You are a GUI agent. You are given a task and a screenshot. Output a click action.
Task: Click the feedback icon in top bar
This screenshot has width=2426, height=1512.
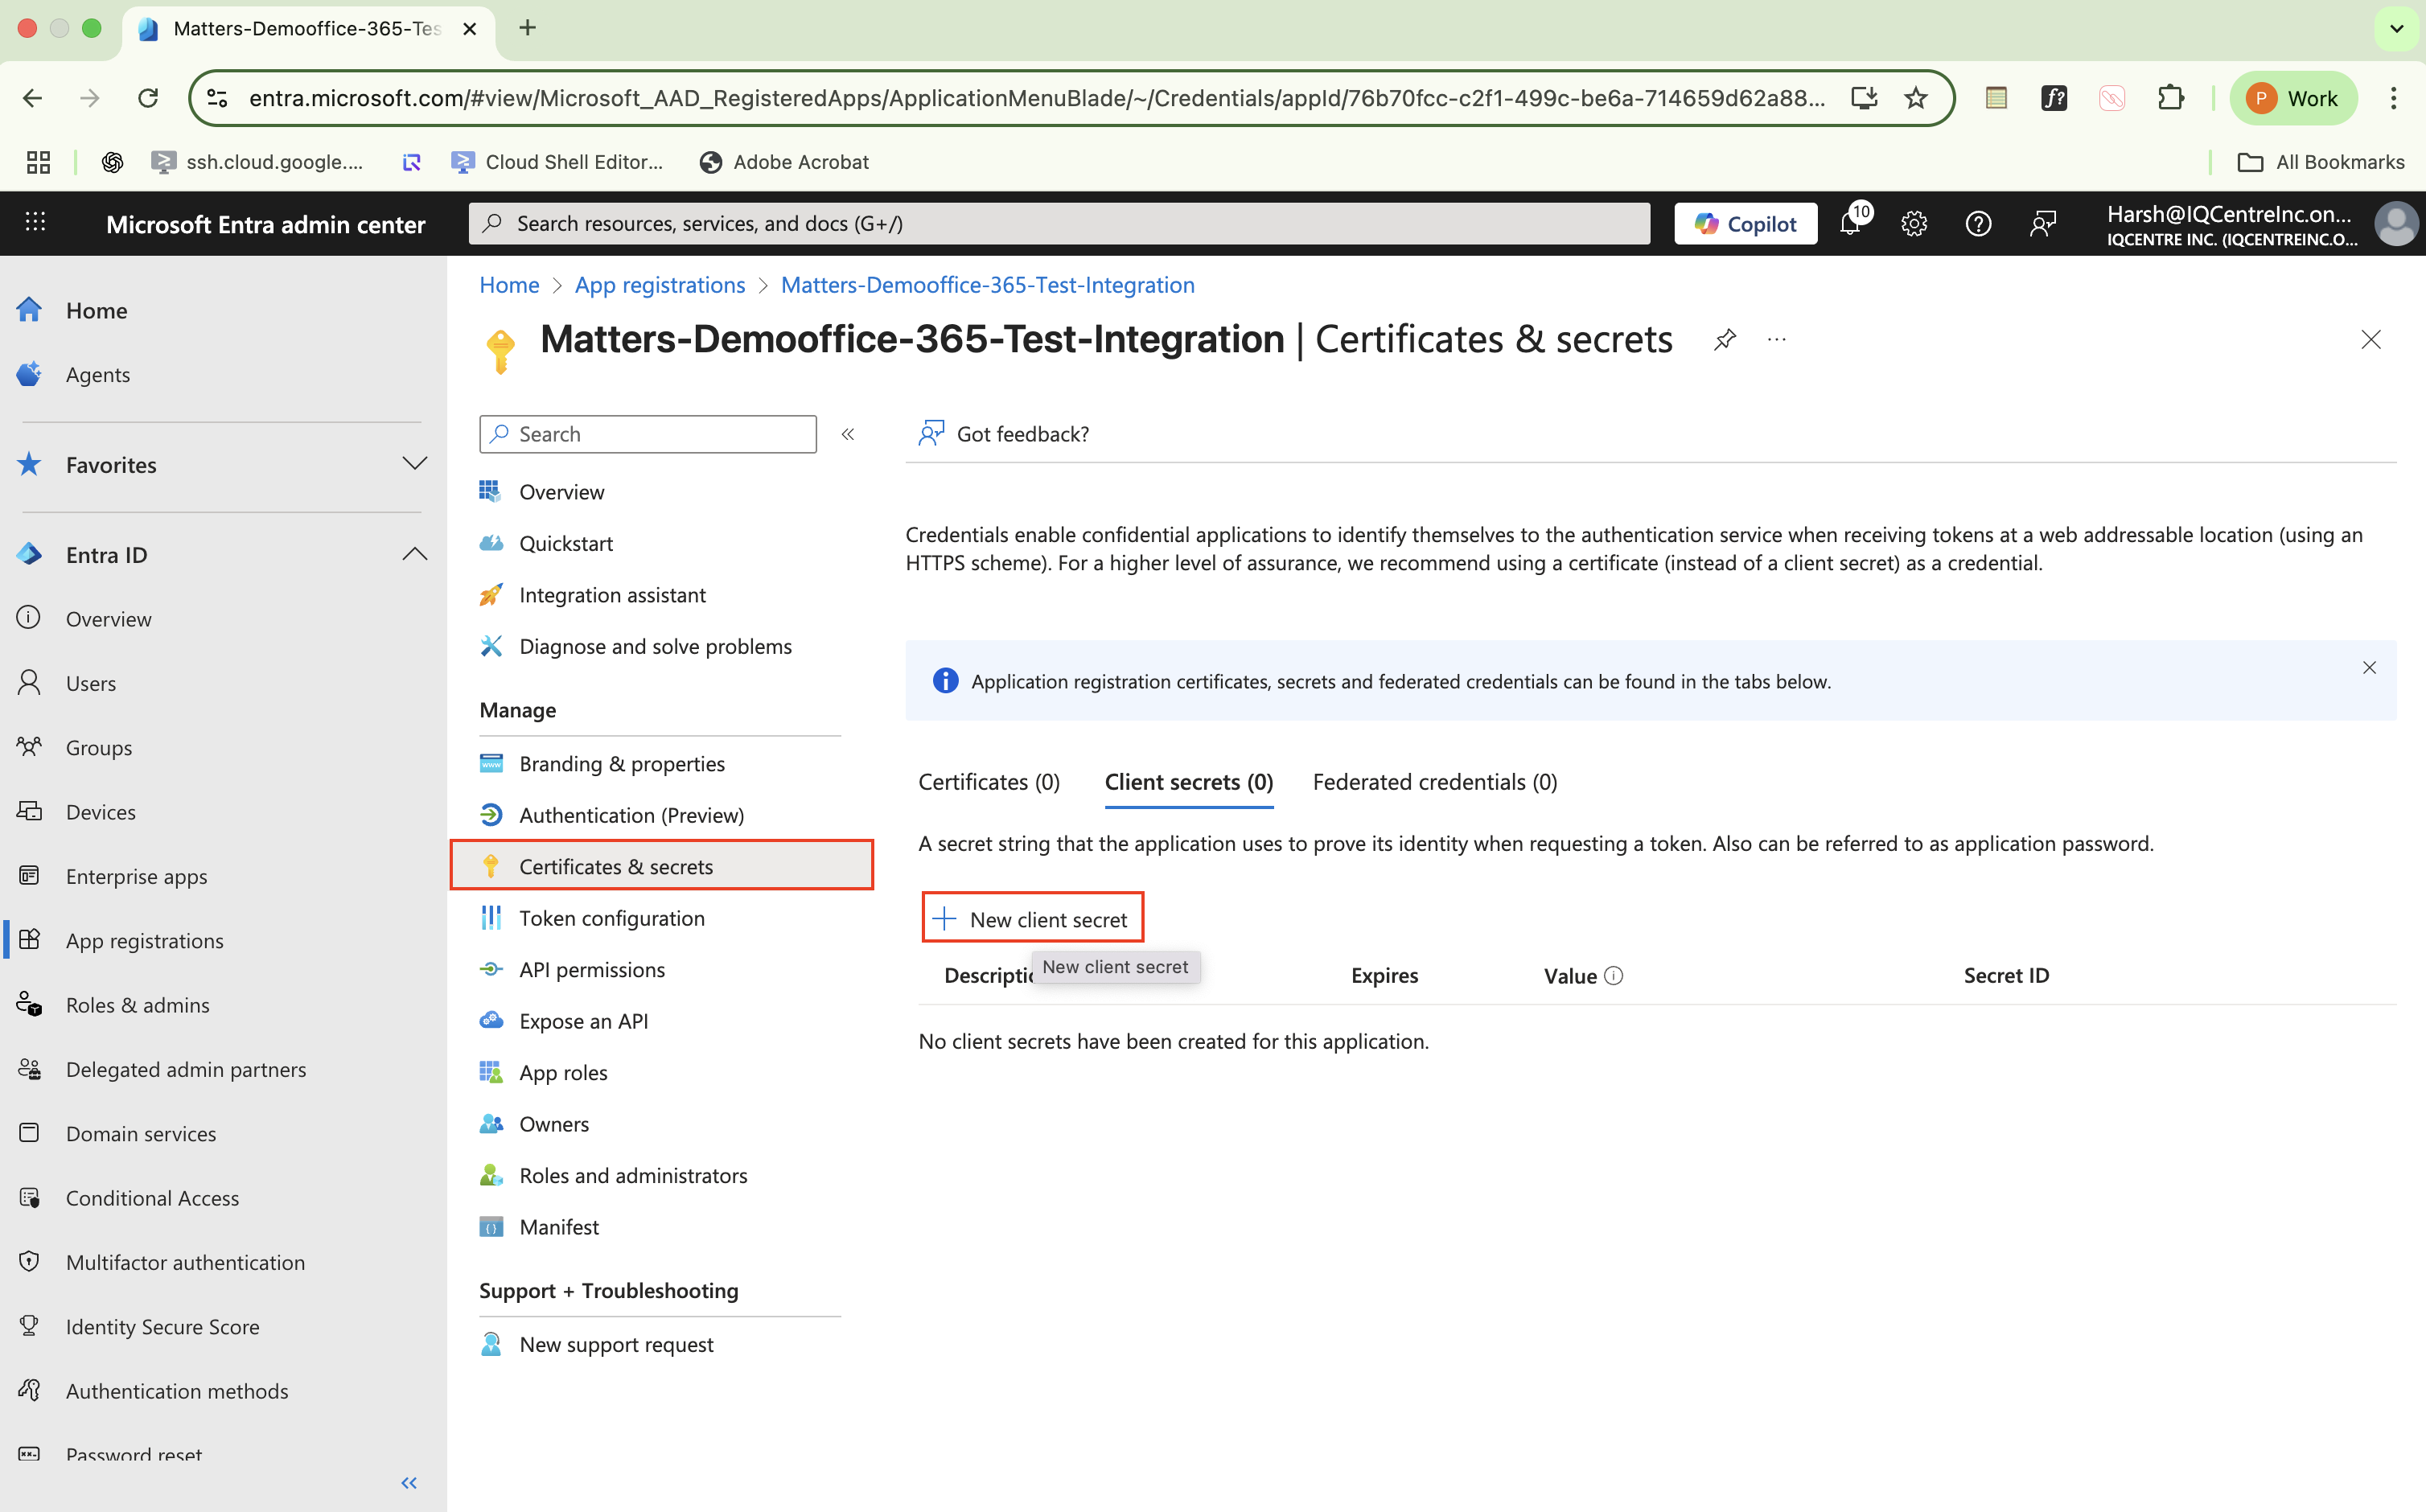click(x=2043, y=224)
